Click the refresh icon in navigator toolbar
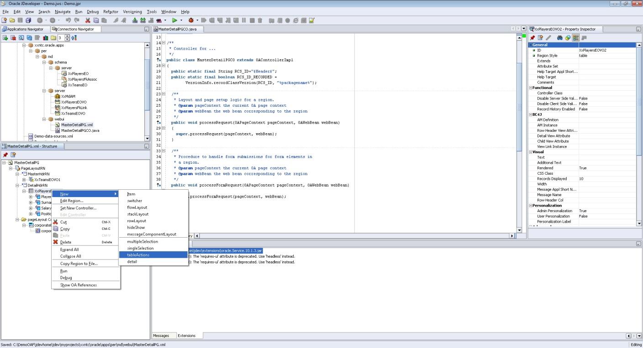 (29, 38)
